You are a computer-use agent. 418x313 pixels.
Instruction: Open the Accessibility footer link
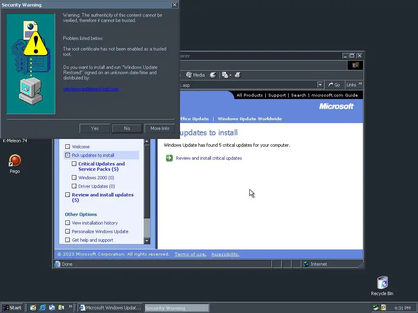pos(225,254)
